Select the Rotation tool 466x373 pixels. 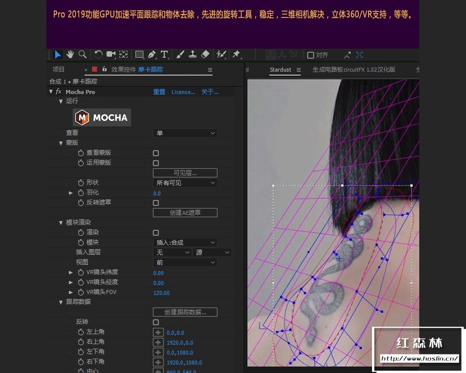point(98,54)
